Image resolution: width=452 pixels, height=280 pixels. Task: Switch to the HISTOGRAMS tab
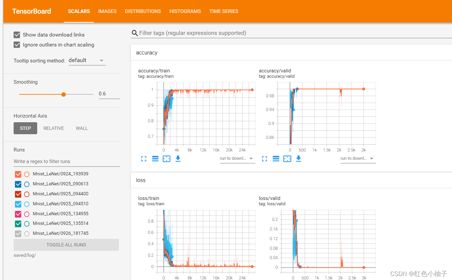click(185, 11)
